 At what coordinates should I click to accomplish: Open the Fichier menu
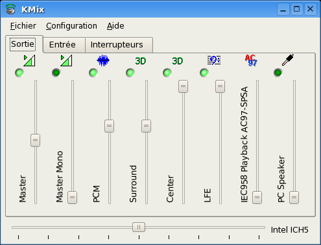point(23,26)
